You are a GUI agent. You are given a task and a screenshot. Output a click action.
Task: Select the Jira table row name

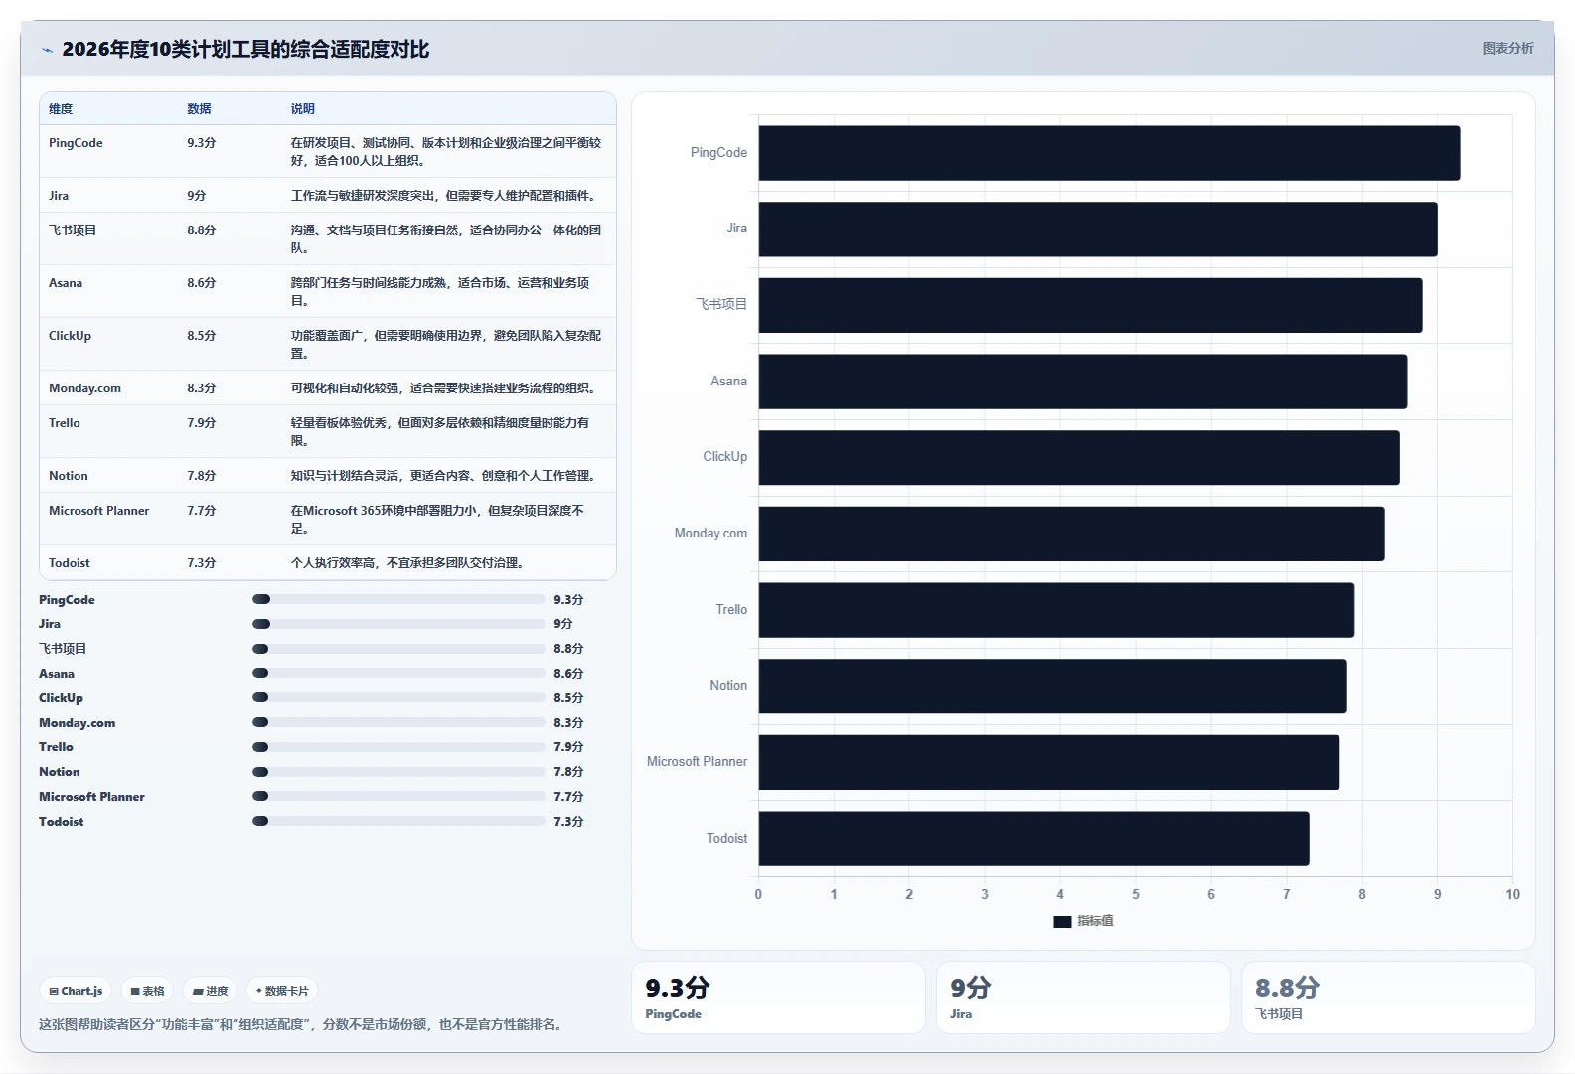tap(59, 196)
